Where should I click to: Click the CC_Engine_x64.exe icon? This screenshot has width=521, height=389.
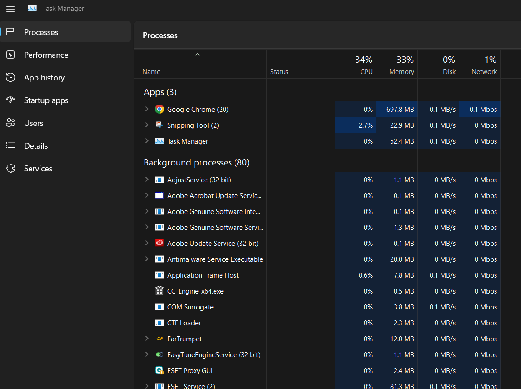[x=160, y=291]
